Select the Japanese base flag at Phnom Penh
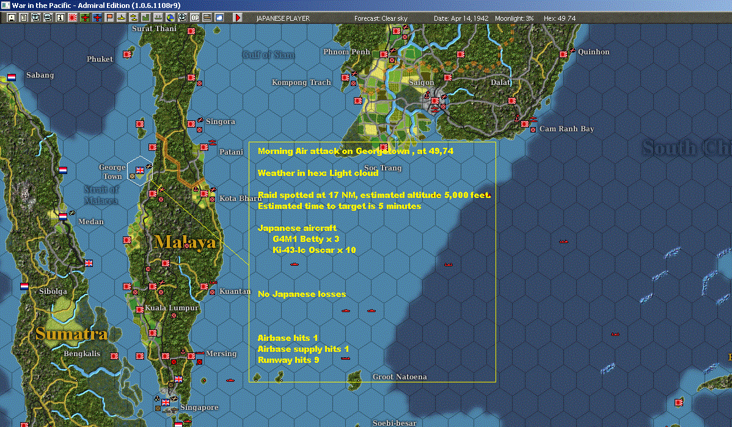 383,54
